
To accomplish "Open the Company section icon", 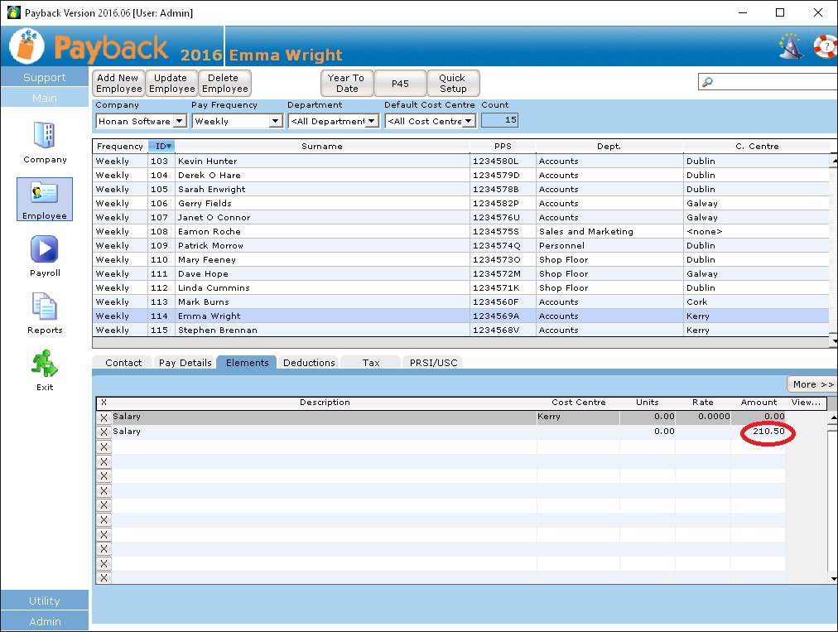I will [x=45, y=136].
